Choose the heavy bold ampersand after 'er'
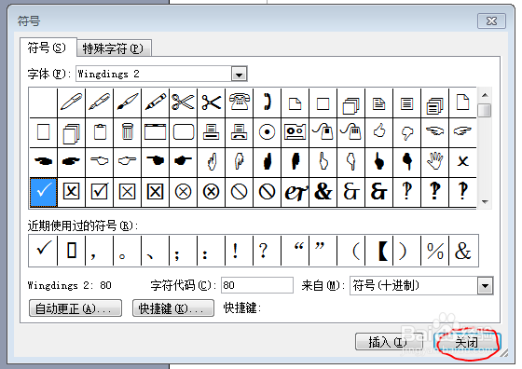This screenshot has height=369, width=522. pos(323,192)
